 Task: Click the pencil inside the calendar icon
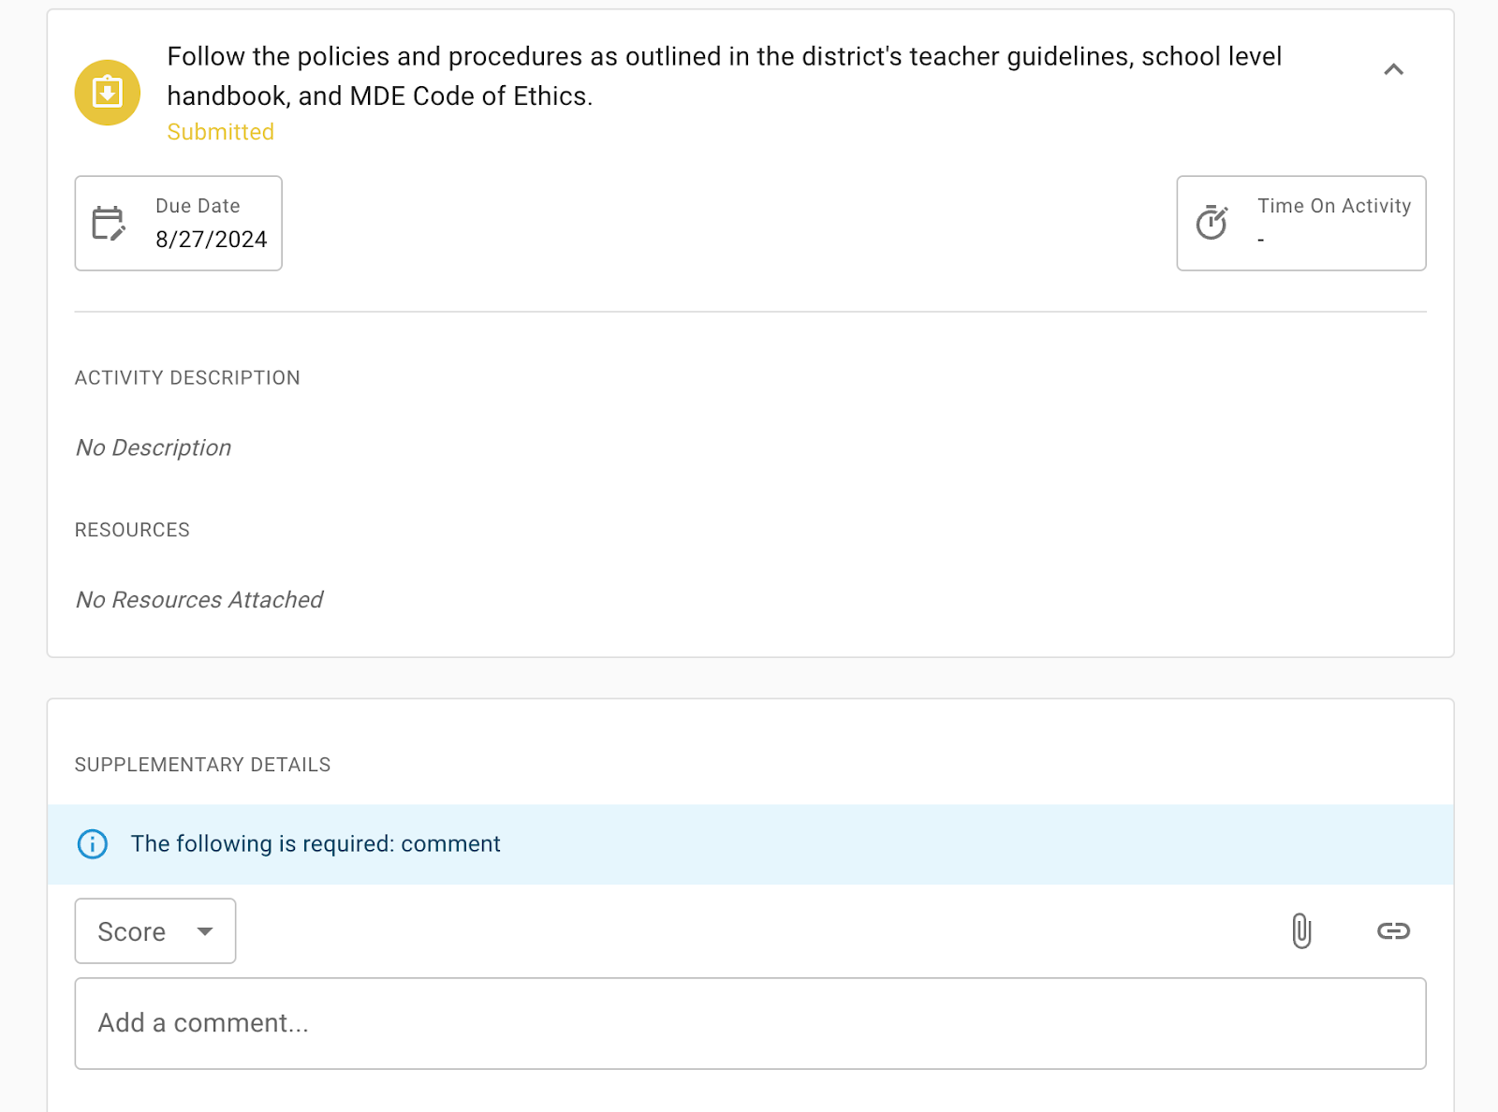(x=116, y=234)
